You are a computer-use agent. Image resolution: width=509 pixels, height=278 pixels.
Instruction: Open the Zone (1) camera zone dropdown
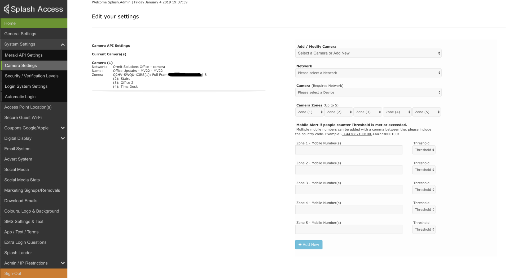pos(309,112)
